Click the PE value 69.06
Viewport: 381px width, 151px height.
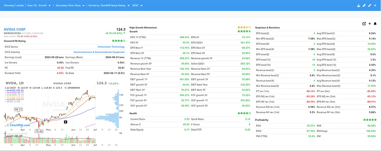pos(60,68)
